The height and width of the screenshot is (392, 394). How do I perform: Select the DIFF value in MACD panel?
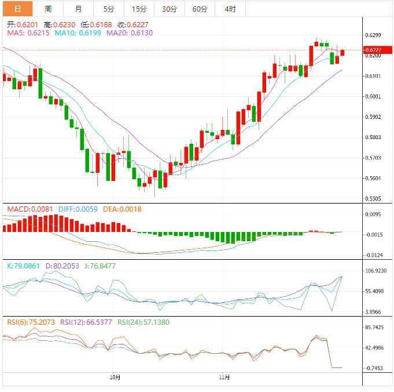click(79, 209)
